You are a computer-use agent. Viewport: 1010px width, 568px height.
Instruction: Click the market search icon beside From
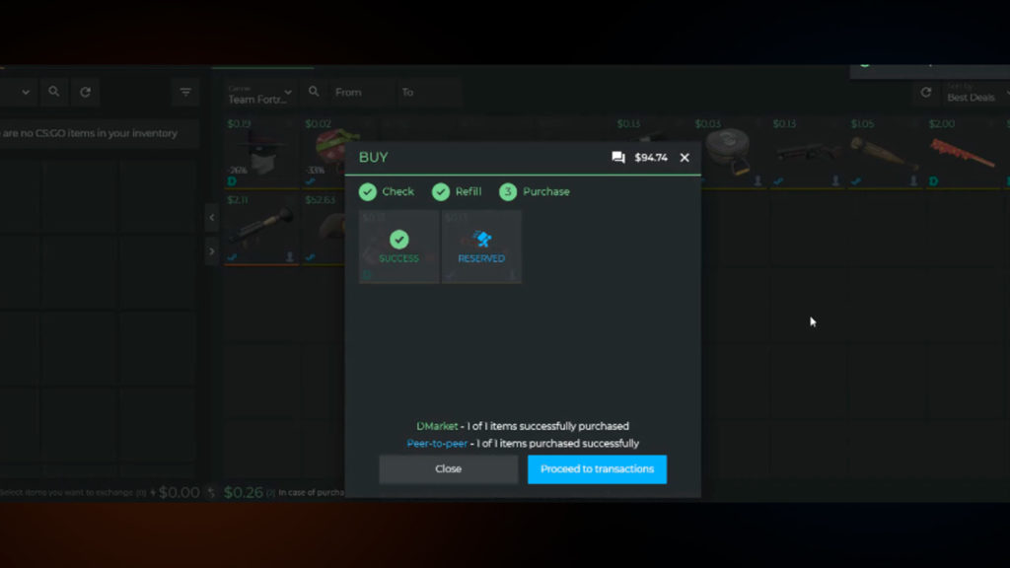[314, 92]
